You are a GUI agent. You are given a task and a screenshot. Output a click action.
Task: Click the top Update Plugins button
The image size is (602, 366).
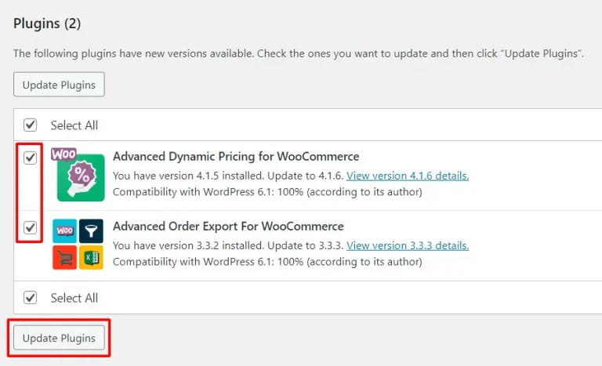[59, 85]
